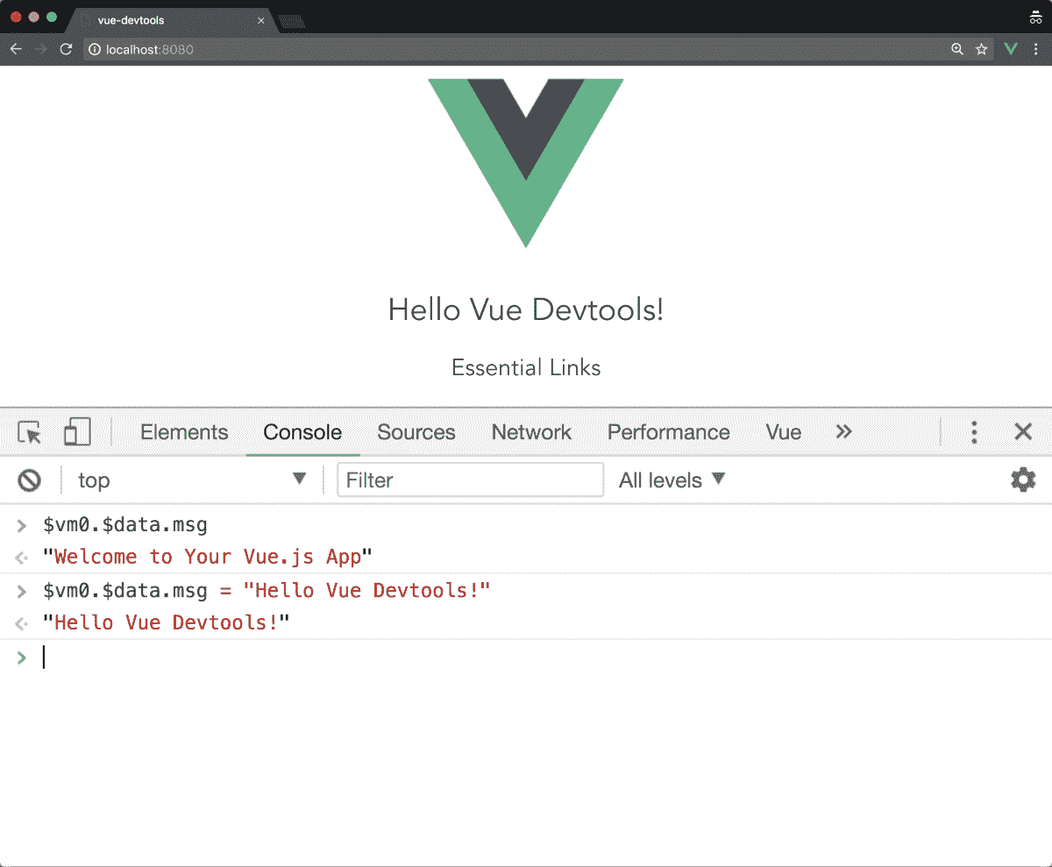Click the incognito icon in the title bar

[x=1035, y=18]
